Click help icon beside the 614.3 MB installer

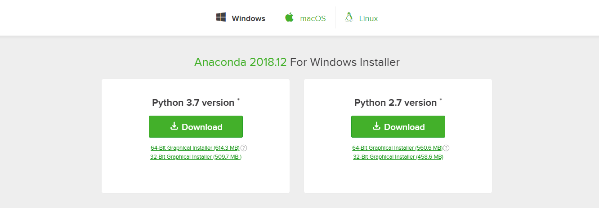tap(244, 148)
